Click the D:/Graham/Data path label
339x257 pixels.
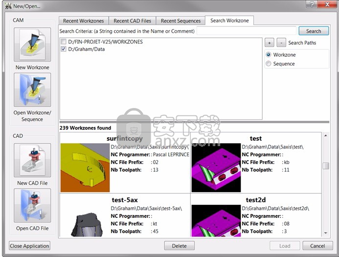click(x=86, y=49)
